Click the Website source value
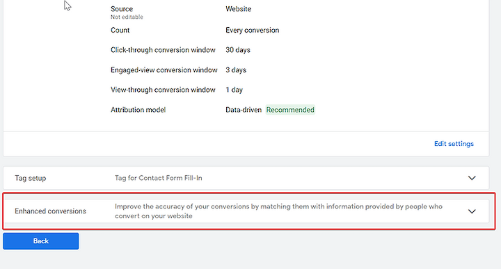 [239, 9]
